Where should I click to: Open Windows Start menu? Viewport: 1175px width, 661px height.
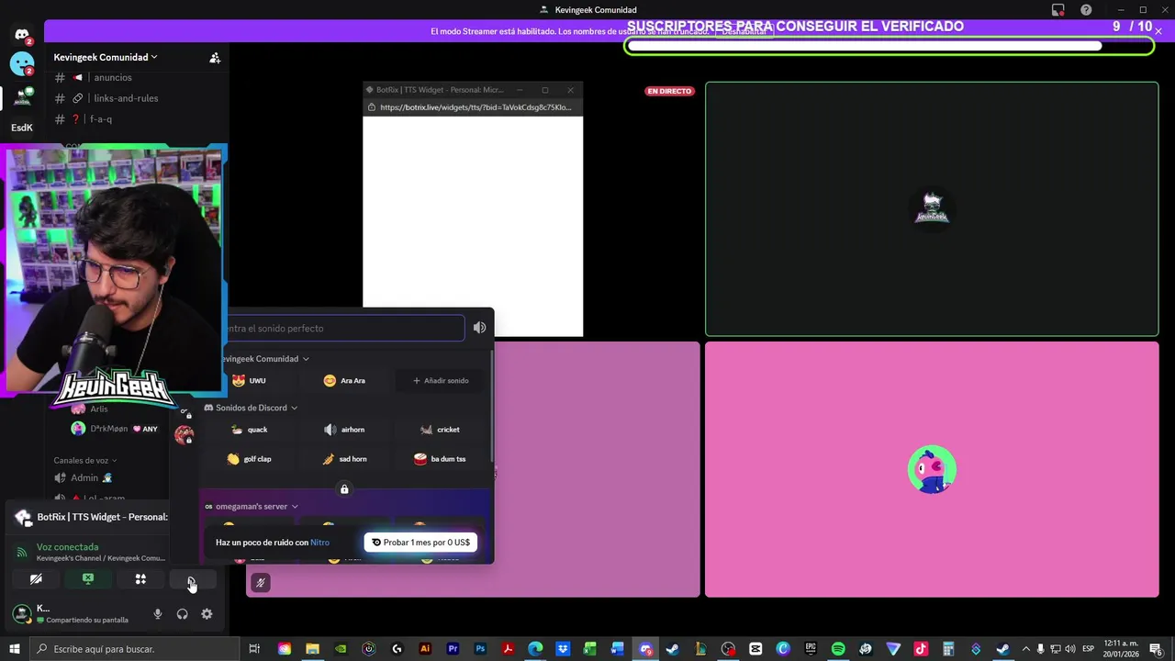tap(15, 649)
